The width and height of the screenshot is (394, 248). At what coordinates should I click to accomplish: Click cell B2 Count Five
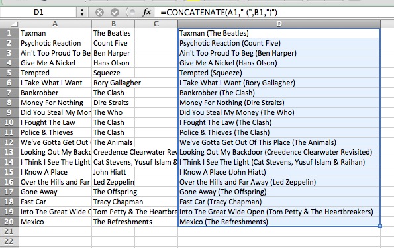pyautogui.click(x=113, y=43)
